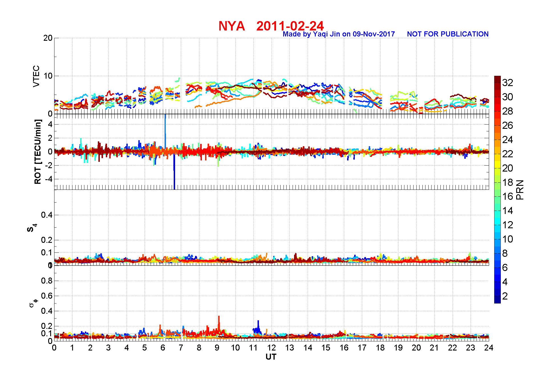Click the plot title "NYA 2011-02-24"
Screen dimensions: 543x379
[x=271, y=26]
